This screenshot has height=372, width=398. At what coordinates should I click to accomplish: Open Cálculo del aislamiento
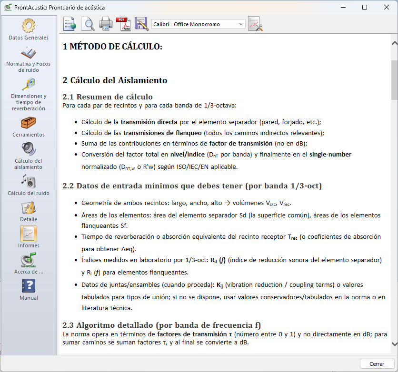pos(29,156)
